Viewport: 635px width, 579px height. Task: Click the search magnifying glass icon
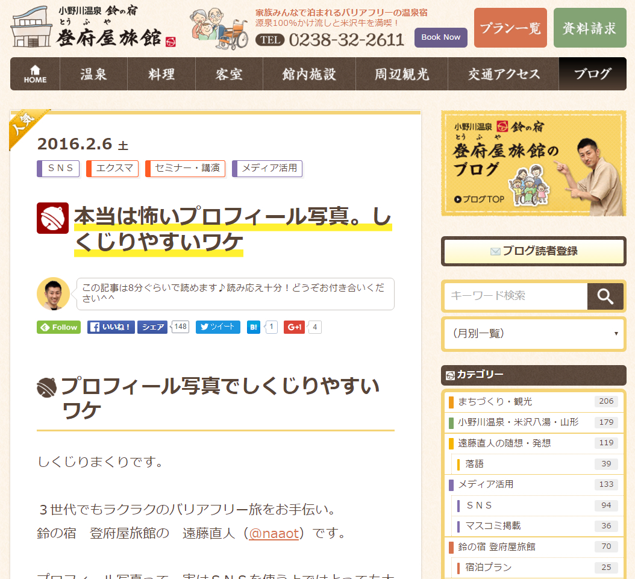click(605, 296)
